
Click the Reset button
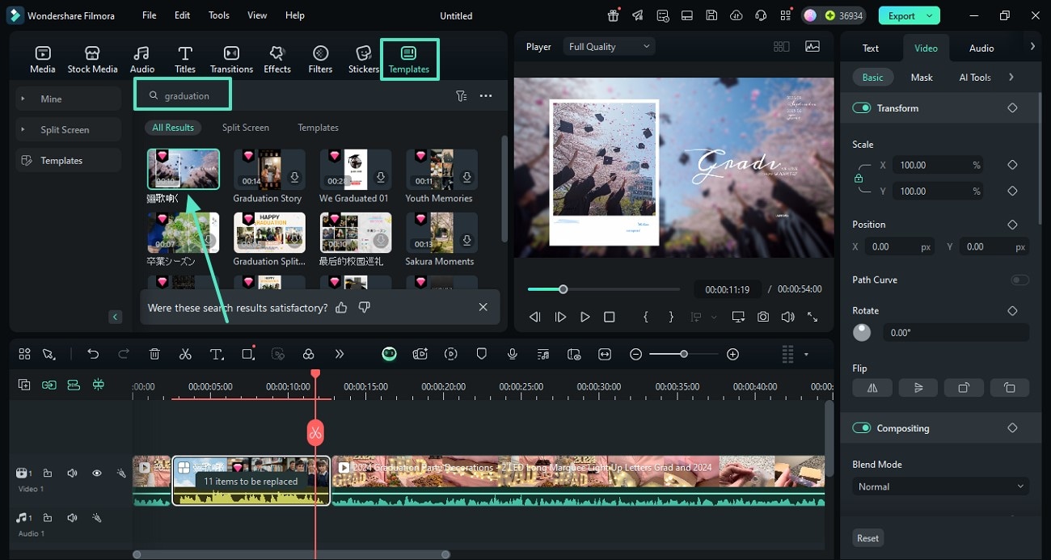click(x=867, y=538)
